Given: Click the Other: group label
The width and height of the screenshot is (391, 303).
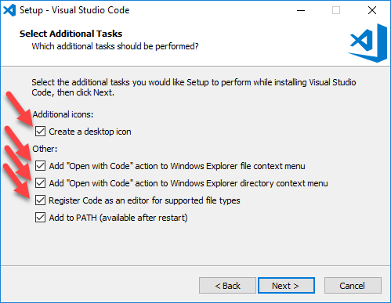Looking at the screenshot, I should click(45, 149).
